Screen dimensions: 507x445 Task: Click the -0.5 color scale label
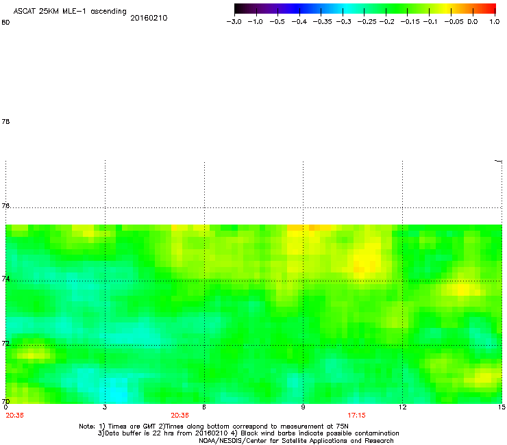[277, 22]
